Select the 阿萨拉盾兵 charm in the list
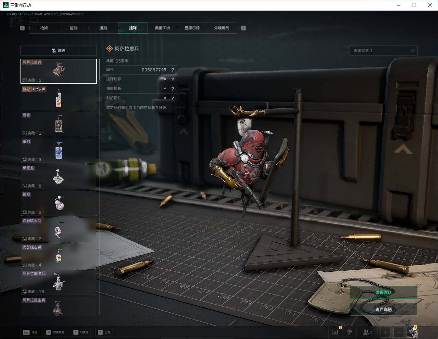 tap(58, 71)
